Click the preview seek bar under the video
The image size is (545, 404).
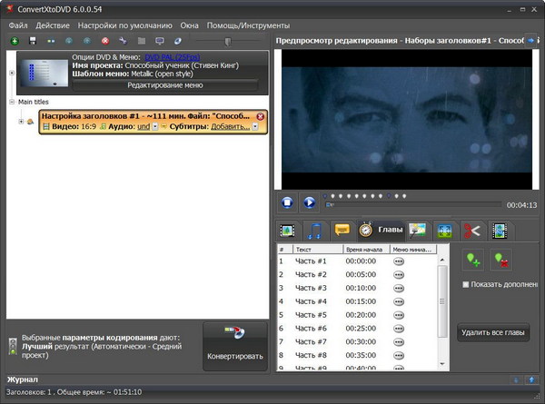point(413,204)
